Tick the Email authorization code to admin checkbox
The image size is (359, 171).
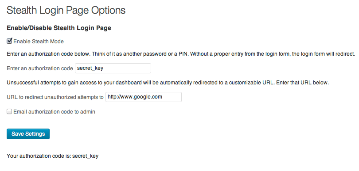coord(9,112)
